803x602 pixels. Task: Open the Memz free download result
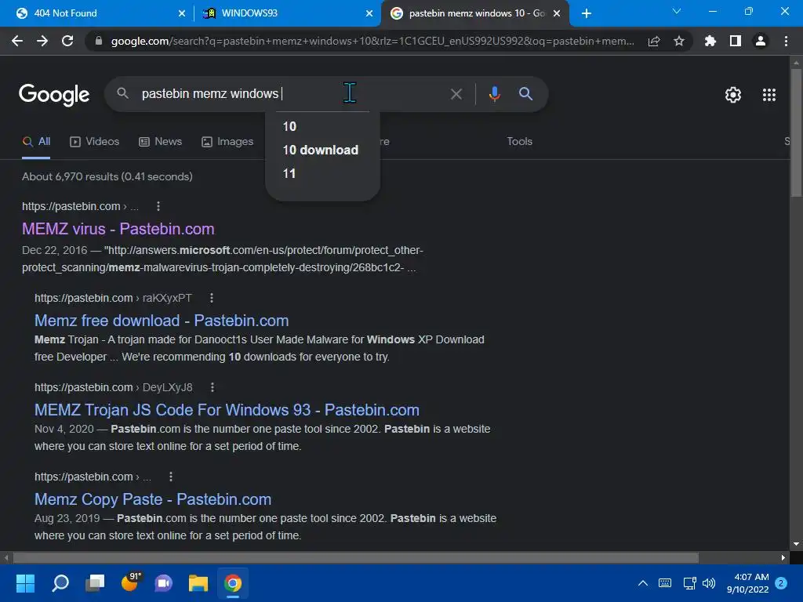[x=162, y=321]
